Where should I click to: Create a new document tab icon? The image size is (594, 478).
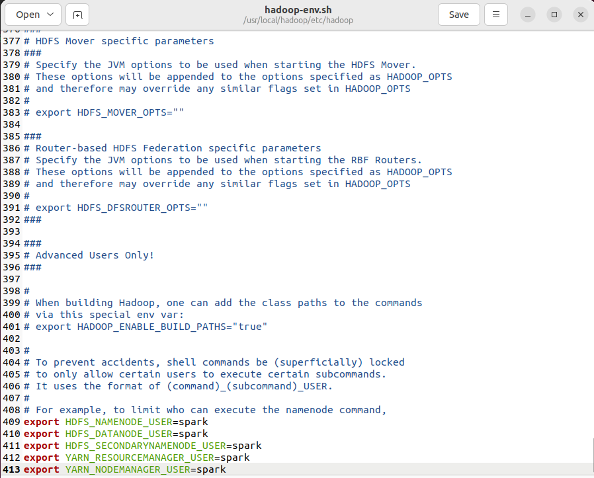77,15
